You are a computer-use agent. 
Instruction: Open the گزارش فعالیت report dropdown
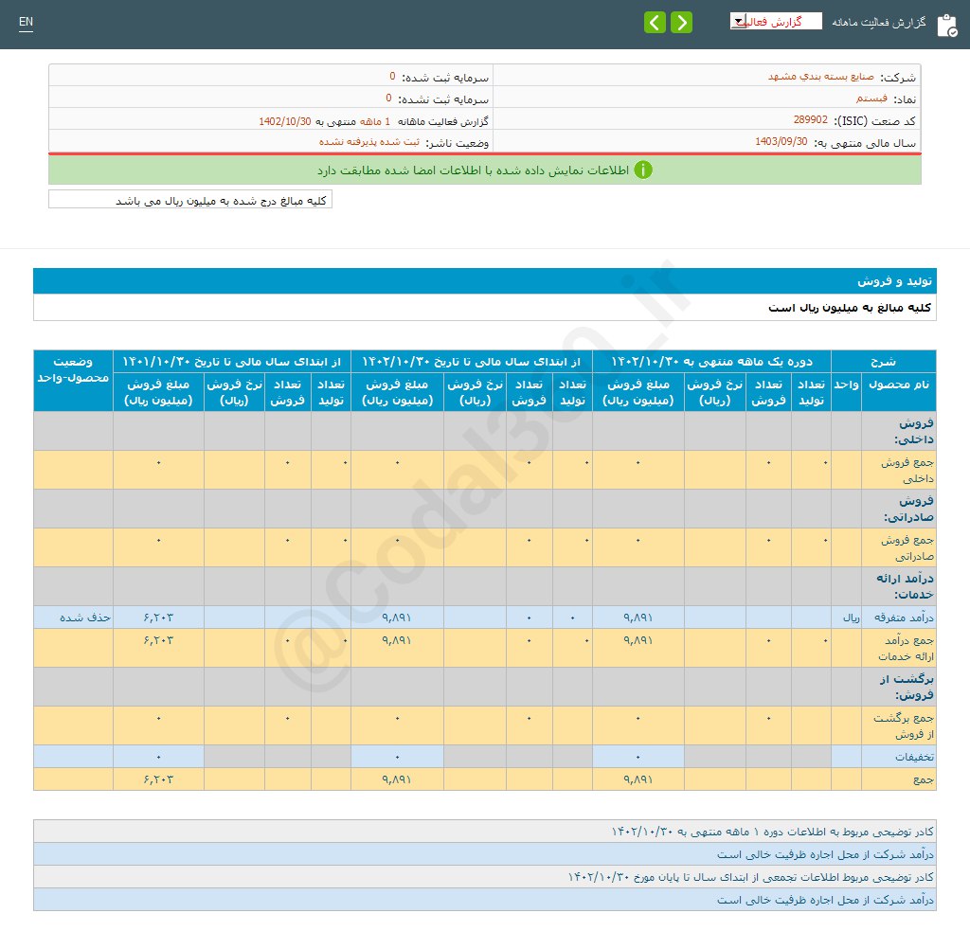[x=775, y=21]
